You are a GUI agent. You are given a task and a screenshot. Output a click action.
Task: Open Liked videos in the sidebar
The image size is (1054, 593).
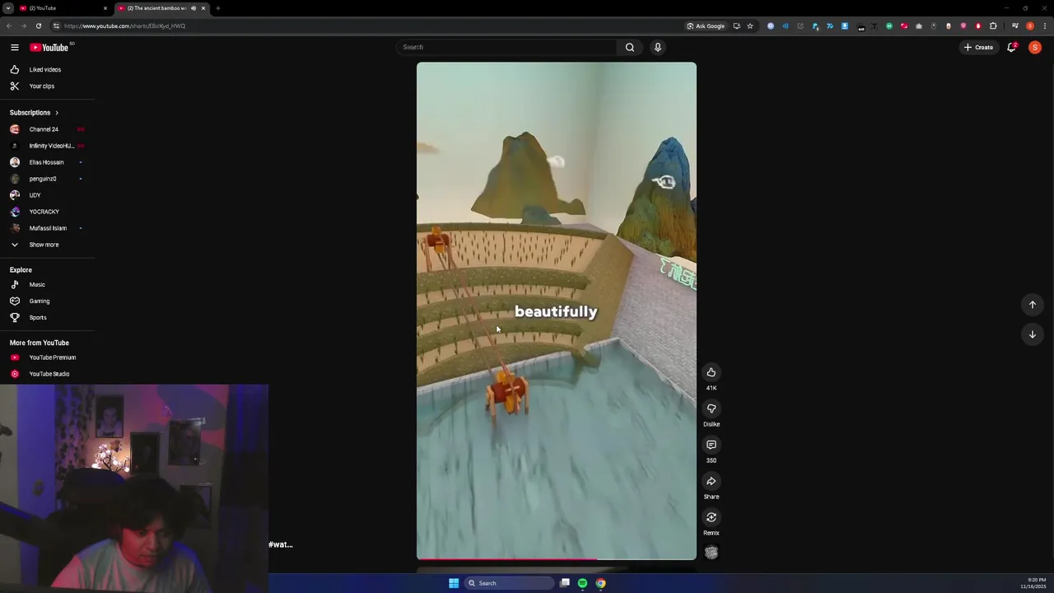point(47,69)
